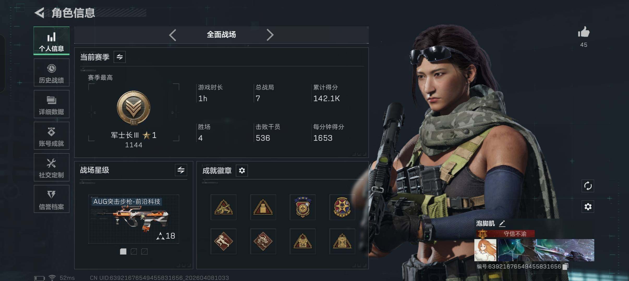
Task: Open 成就徽章 settings gear
Action: pyautogui.click(x=242, y=171)
